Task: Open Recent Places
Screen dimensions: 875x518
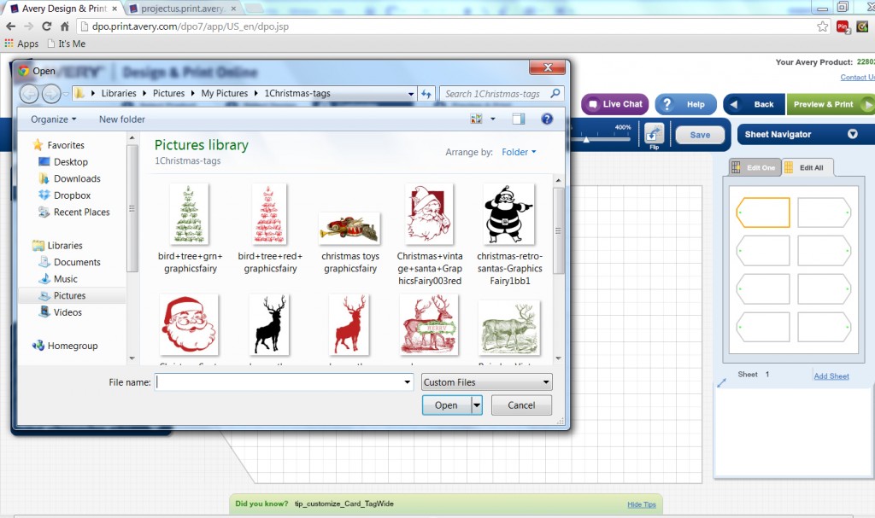Action: [x=81, y=212]
